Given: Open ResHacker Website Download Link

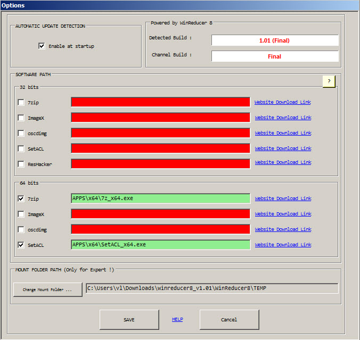Looking at the screenshot, I should [283, 162].
